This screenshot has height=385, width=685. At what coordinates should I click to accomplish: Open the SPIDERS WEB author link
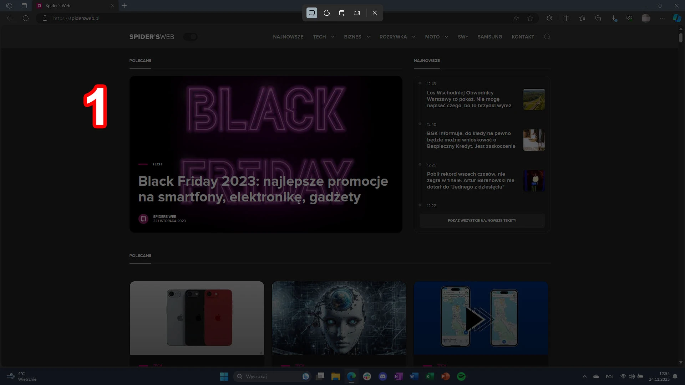165,216
